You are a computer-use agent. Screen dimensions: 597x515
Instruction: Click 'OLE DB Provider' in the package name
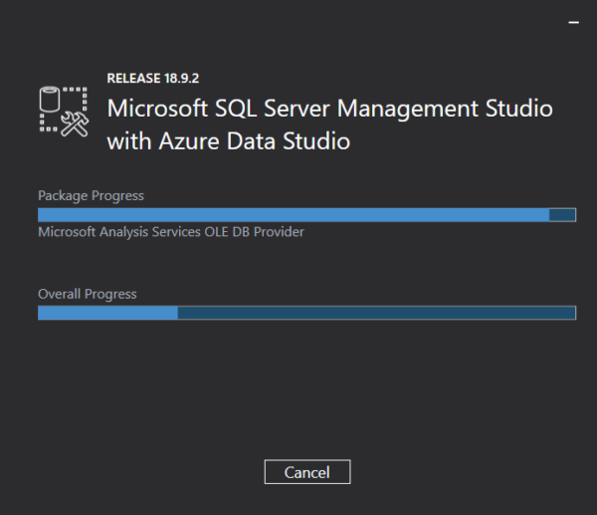[x=259, y=232]
